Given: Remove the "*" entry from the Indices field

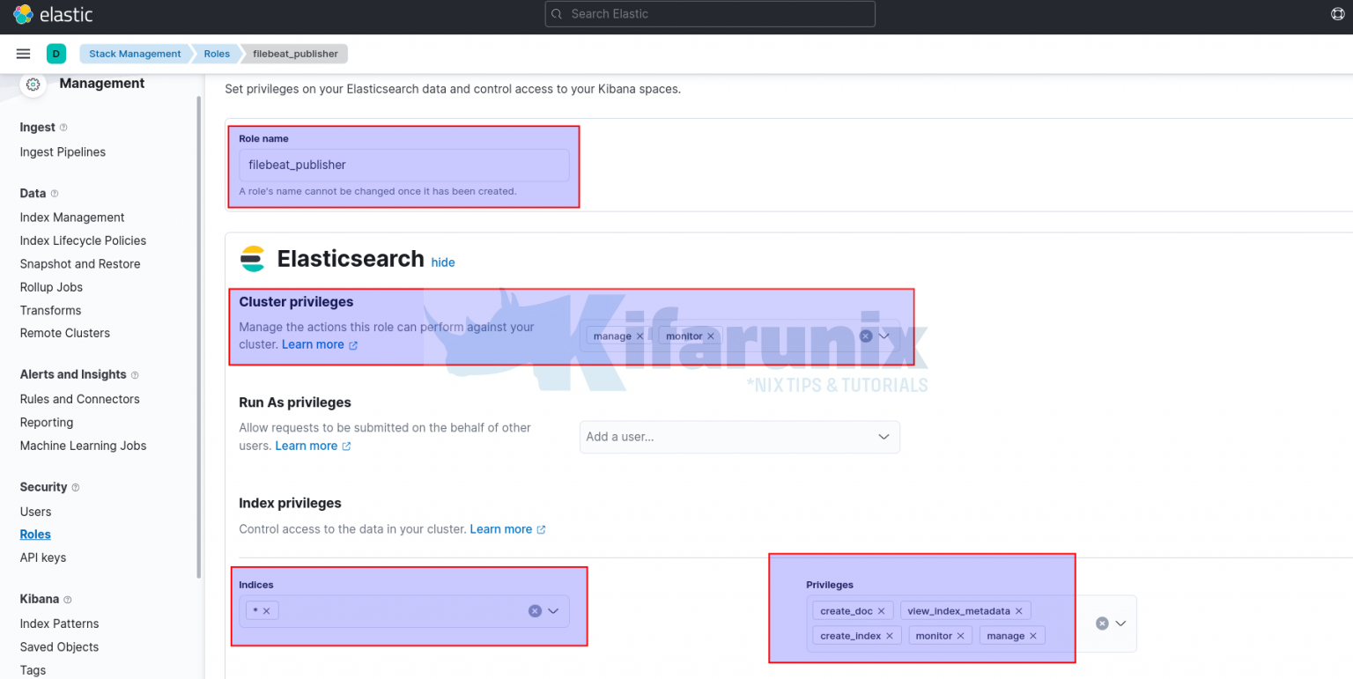Looking at the screenshot, I should [x=267, y=609].
